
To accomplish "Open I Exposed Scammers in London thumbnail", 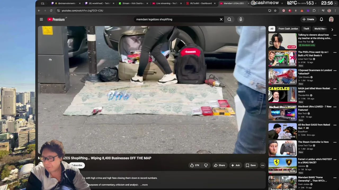I will pyautogui.click(x=283, y=77).
